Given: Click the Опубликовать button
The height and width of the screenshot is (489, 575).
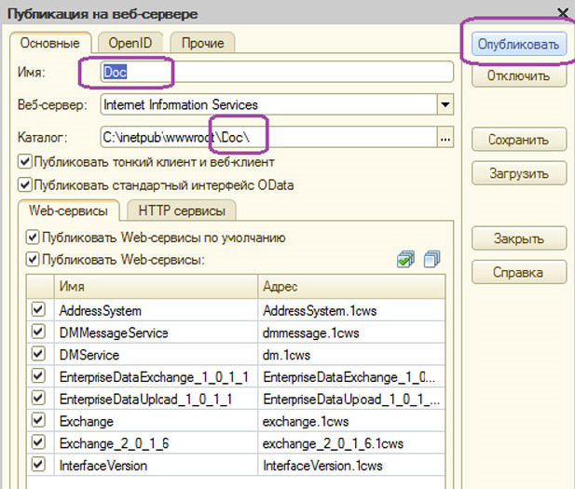Looking at the screenshot, I should 518,44.
